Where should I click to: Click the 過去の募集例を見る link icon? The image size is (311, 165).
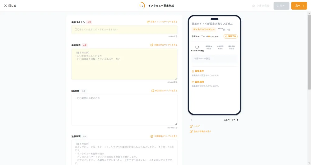coord(191,131)
